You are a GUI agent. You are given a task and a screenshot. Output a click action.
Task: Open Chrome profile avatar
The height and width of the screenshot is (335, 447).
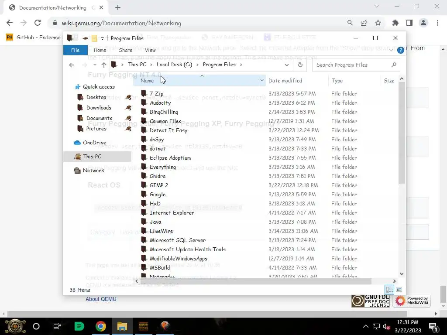point(423,23)
